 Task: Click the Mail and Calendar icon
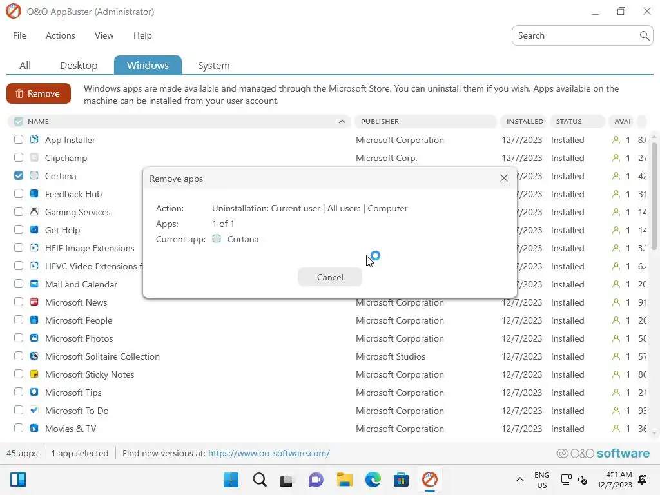tap(34, 284)
